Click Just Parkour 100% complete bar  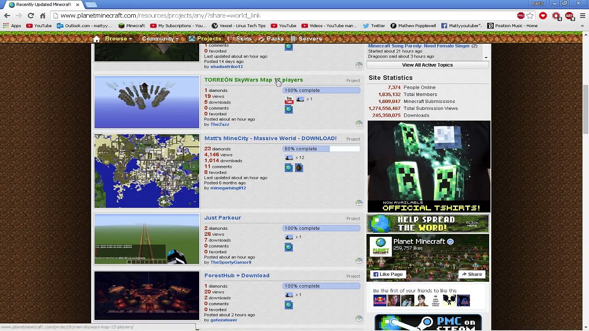click(321, 228)
